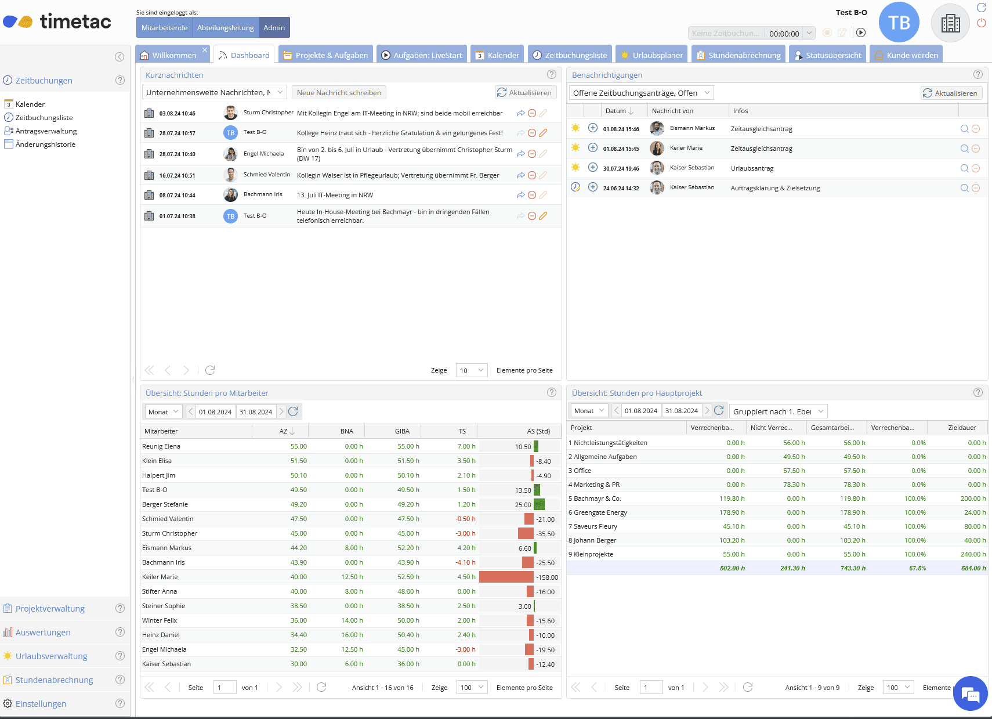Click Aktualisieren in the Benachrichtigungen panel
Image resolution: width=992 pixels, height=719 pixels.
951,93
